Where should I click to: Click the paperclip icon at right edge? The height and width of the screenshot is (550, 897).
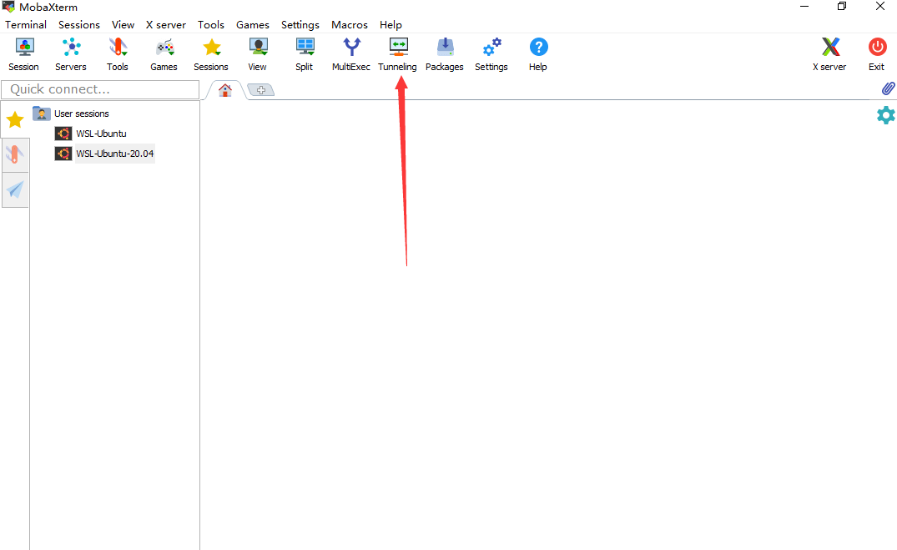888,88
